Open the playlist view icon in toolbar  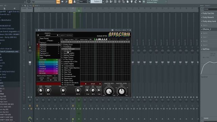point(107,2)
